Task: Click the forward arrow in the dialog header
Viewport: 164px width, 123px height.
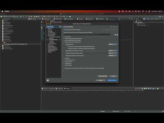Action: (114, 27)
